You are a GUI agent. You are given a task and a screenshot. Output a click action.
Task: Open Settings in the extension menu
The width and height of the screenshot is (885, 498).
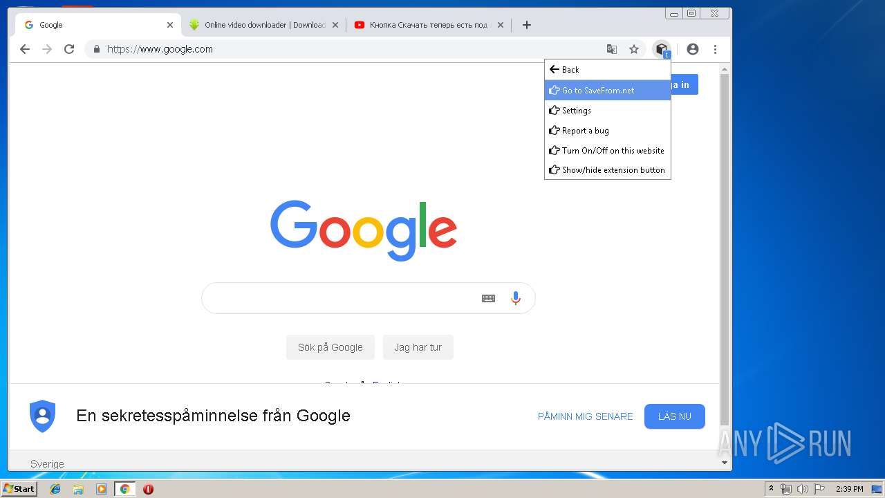[608, 111]
